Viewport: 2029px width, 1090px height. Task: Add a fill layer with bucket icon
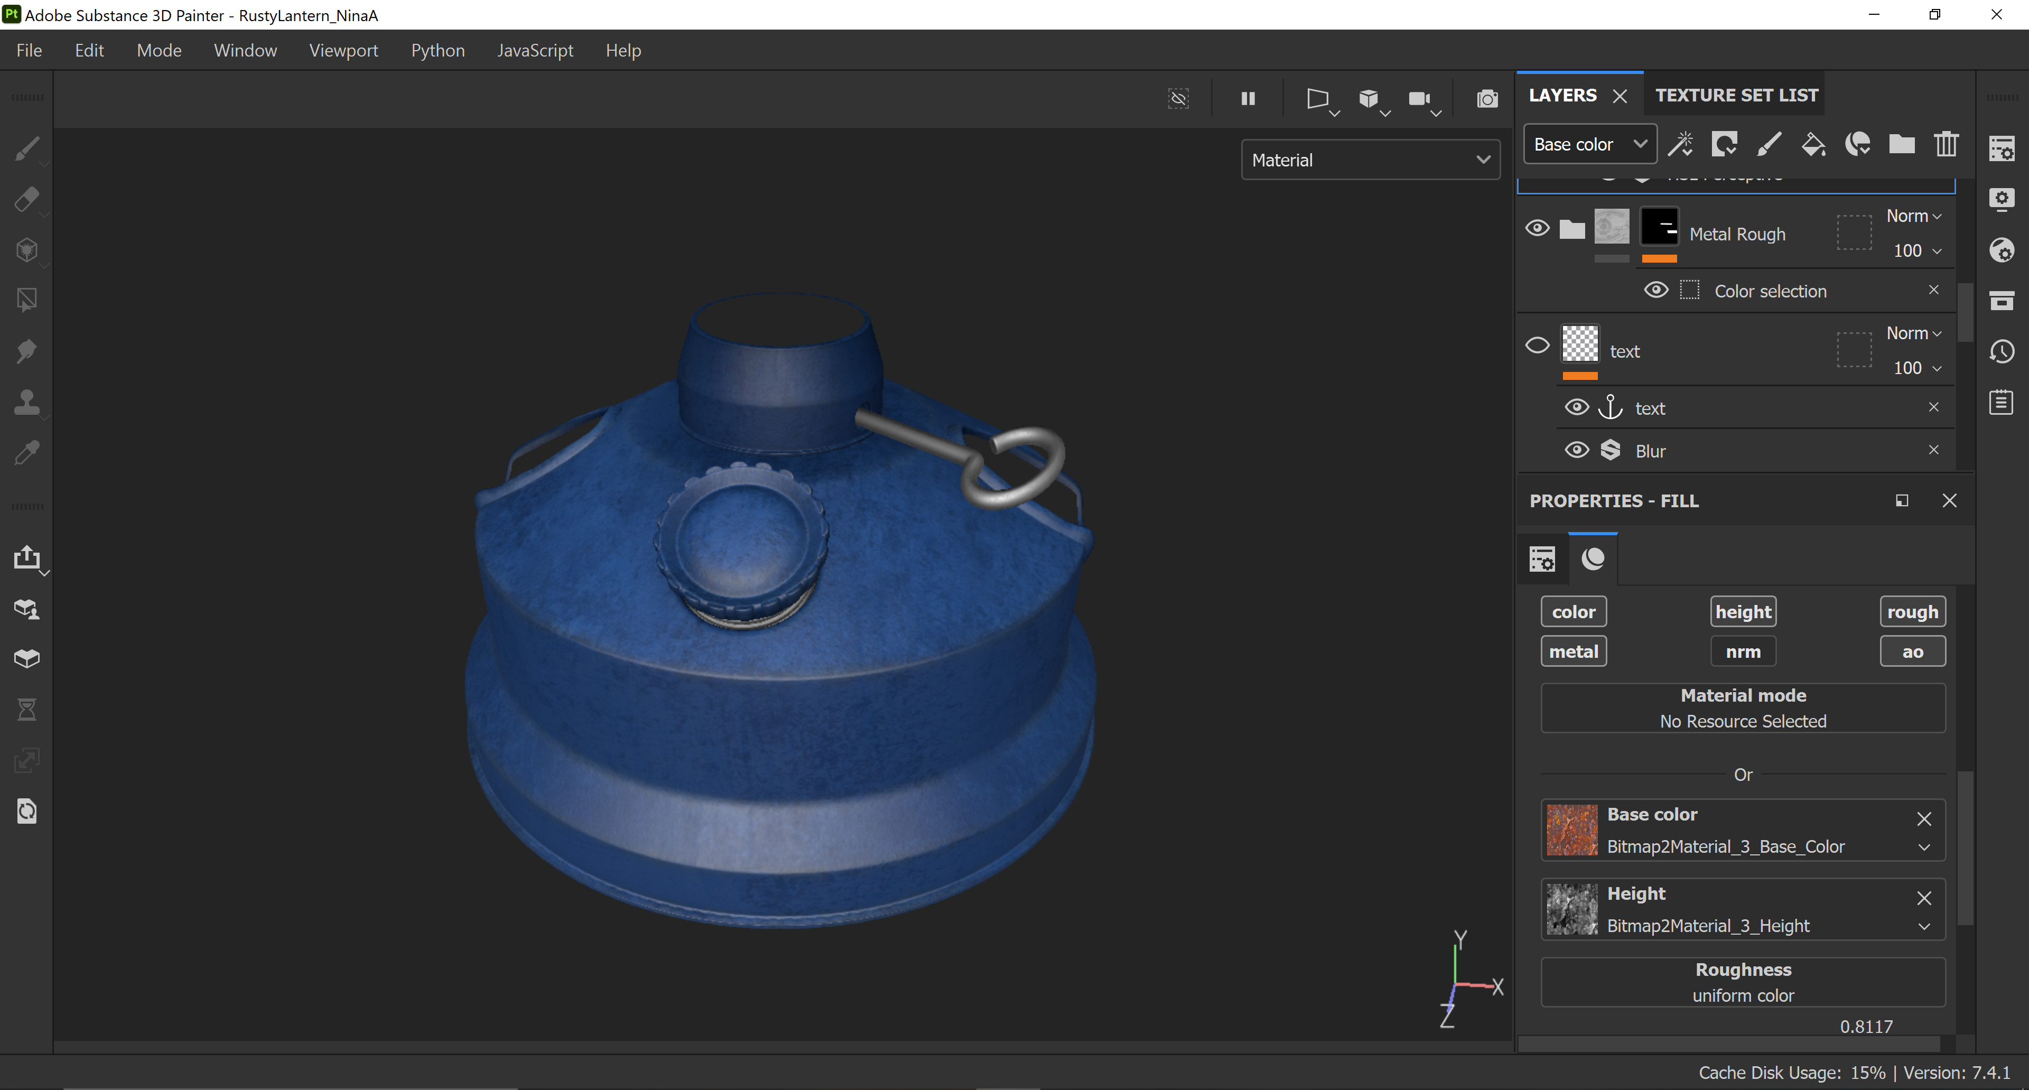pyautogui.click(x=1813, y=144)
